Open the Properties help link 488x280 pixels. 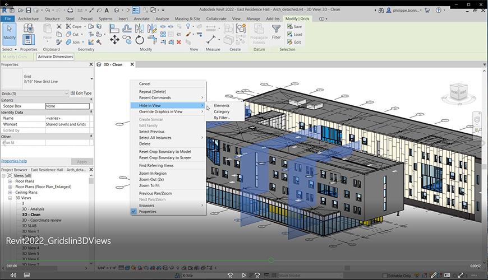point(14,161)
